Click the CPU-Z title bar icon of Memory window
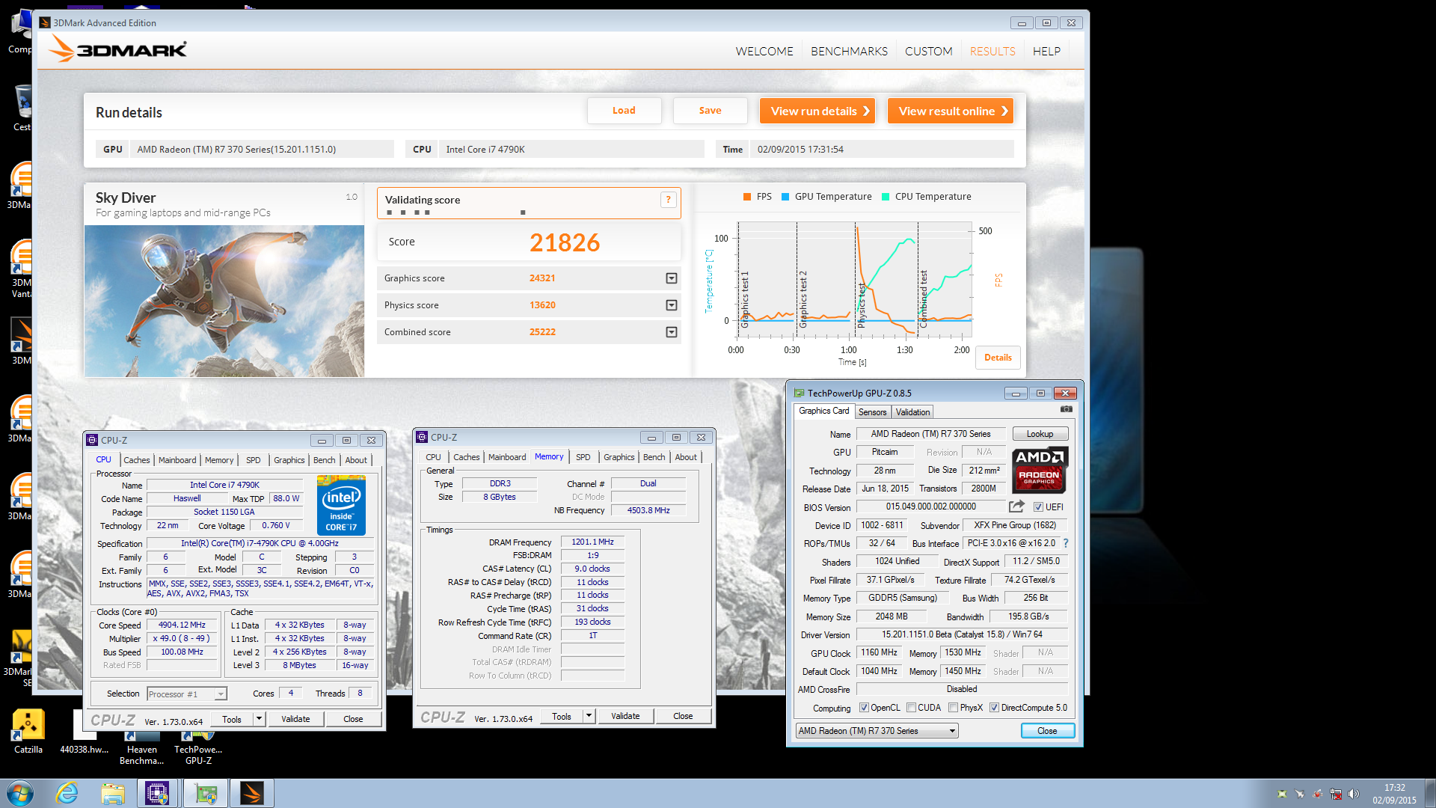This screenshot has width=1436, height=808. (422, 437)
